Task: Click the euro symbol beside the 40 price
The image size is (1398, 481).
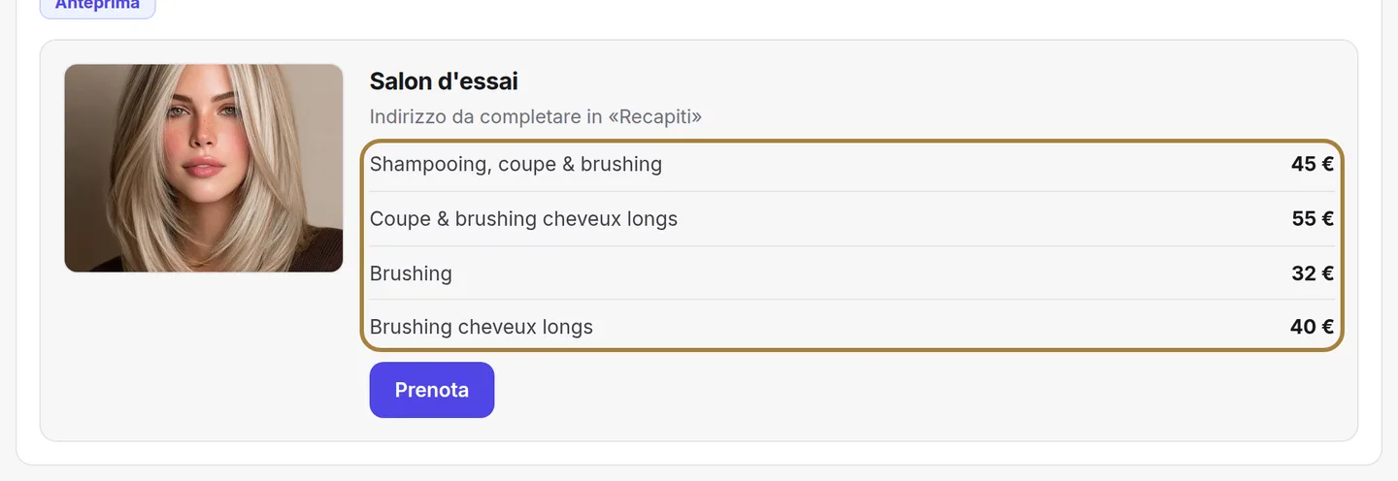Action: [1326, 327]
